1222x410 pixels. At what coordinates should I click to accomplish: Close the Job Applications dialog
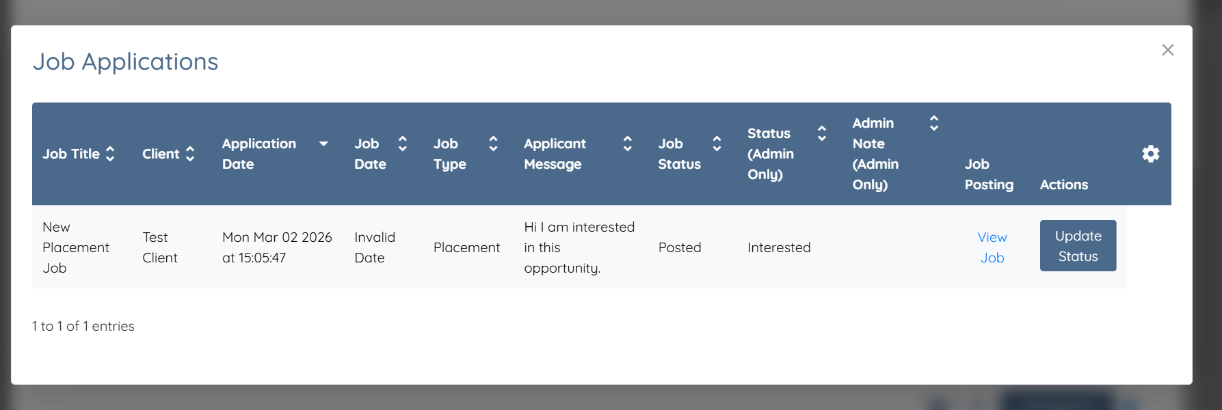[x=1168, y=50]
